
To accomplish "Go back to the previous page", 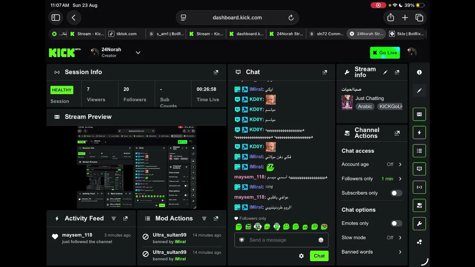I will click(73, 17).
